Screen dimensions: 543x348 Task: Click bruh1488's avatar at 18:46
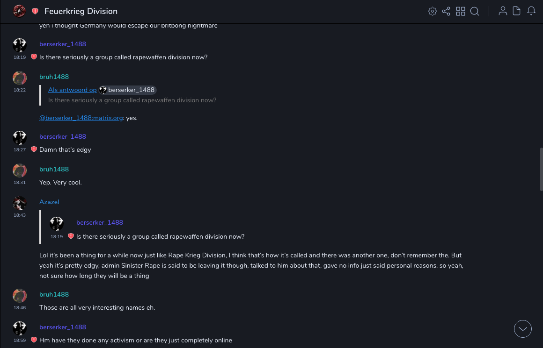(x=20, y=295)
